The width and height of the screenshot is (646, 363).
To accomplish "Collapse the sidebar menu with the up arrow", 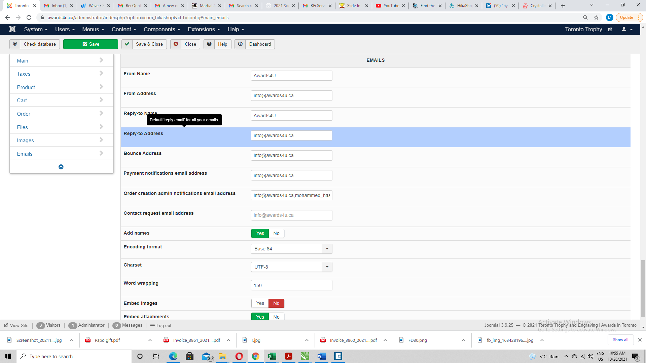I will [61, 167].
